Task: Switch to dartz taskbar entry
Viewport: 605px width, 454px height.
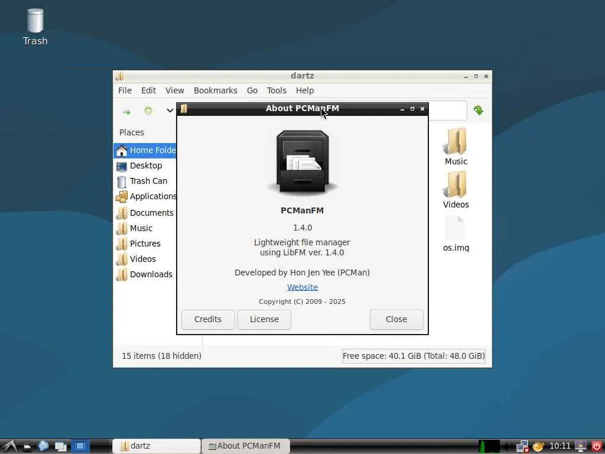Action: click(157, 446)
